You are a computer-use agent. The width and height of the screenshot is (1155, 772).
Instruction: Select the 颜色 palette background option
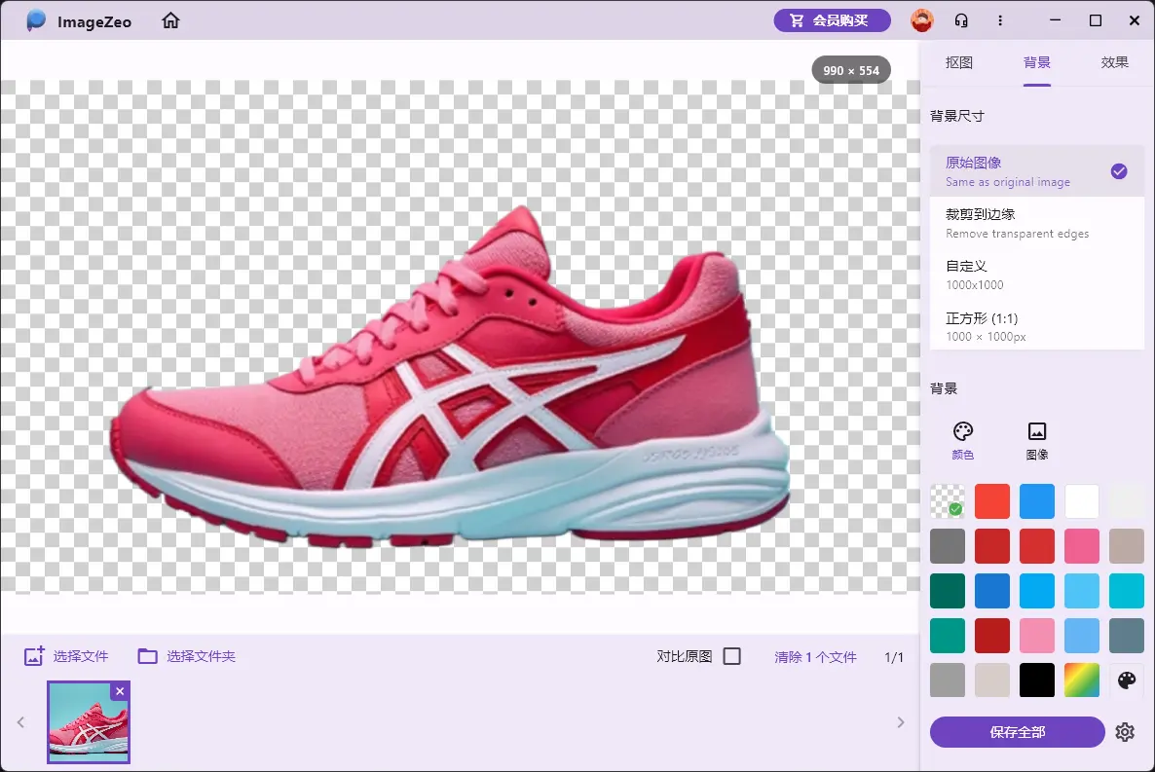(962, 440)
